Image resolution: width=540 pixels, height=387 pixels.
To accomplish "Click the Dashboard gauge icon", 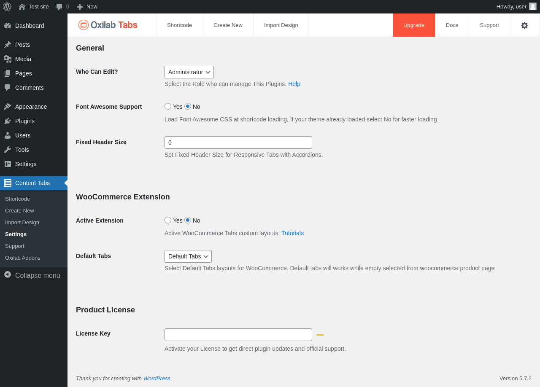I will point(8,26).
